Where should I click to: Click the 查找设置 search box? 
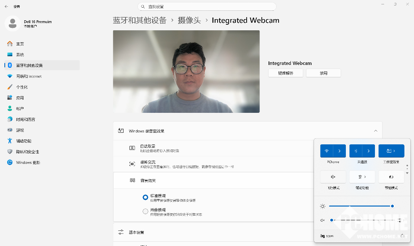coord(206,7)
